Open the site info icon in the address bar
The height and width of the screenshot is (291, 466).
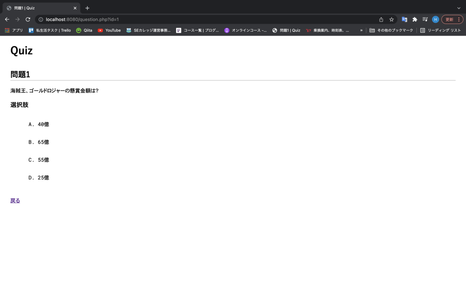[41, 19]
